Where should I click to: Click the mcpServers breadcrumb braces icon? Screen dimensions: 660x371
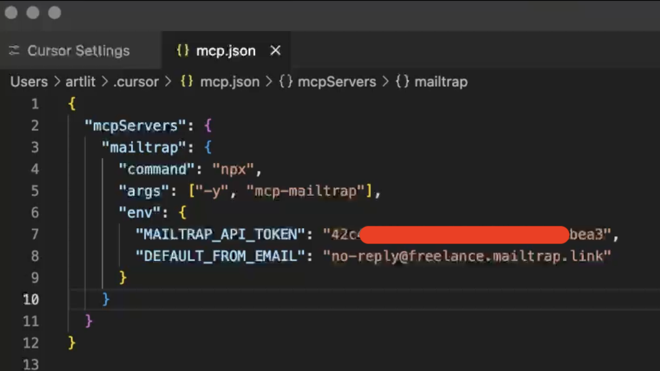[x=285, y=82]
